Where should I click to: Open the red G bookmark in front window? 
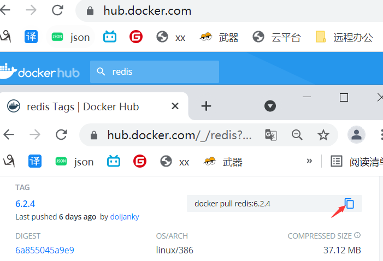pos(140,161)
